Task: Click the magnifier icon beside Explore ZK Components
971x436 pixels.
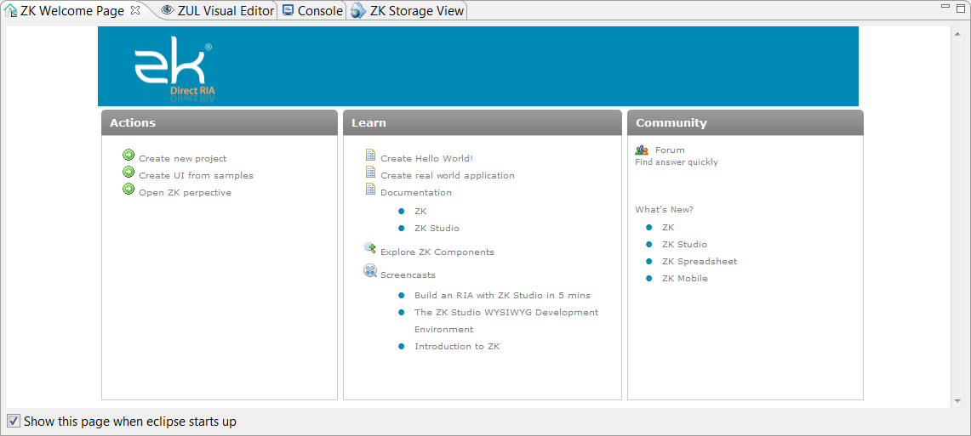Action: click(x=370, y=248)
